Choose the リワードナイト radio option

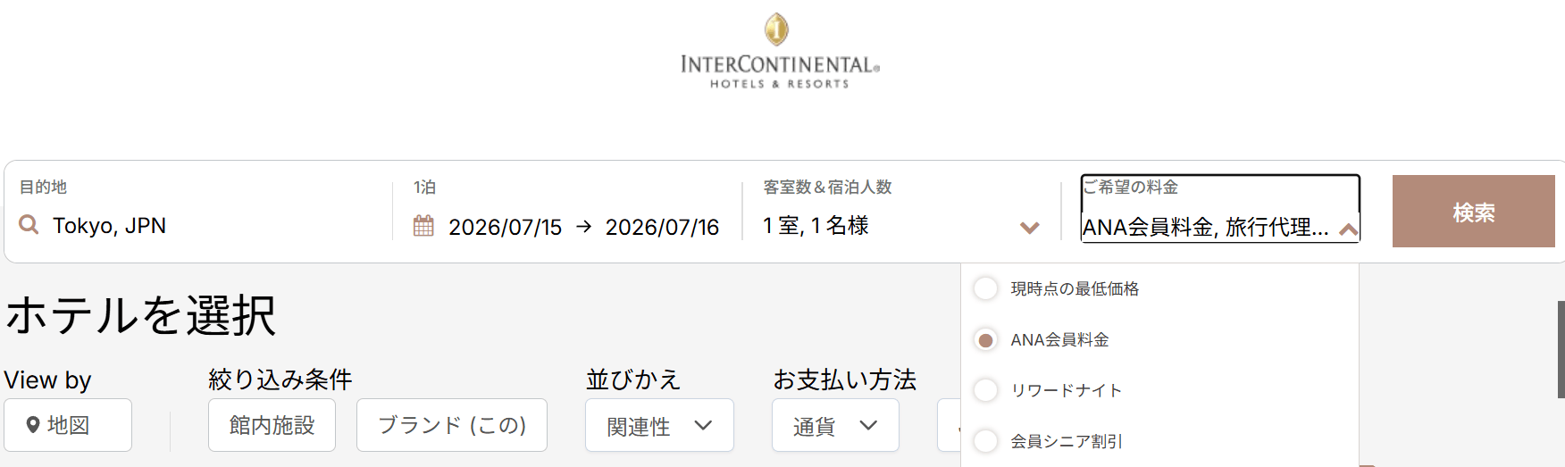click(985, 390)
